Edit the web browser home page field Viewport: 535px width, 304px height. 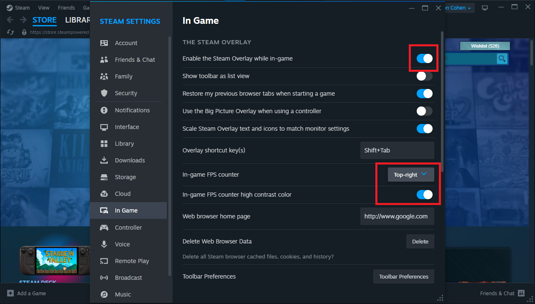point(397,216)
